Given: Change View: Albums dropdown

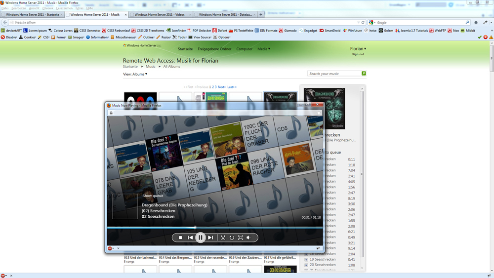Looking at the screenshot, I should (x=135, y=74).
